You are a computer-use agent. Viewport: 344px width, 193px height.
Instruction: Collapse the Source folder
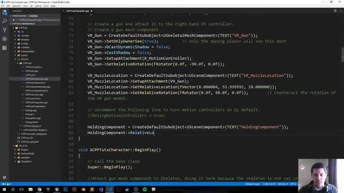24,60
